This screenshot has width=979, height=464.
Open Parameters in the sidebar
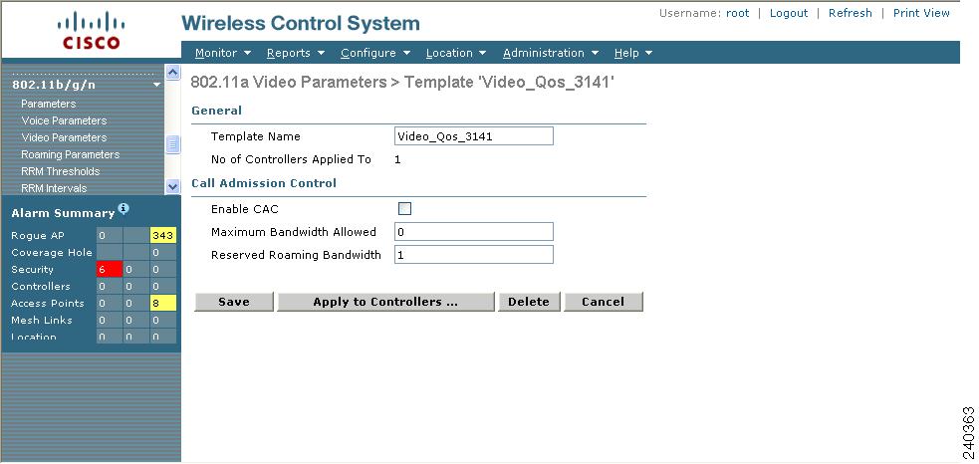tap(48, 104)
